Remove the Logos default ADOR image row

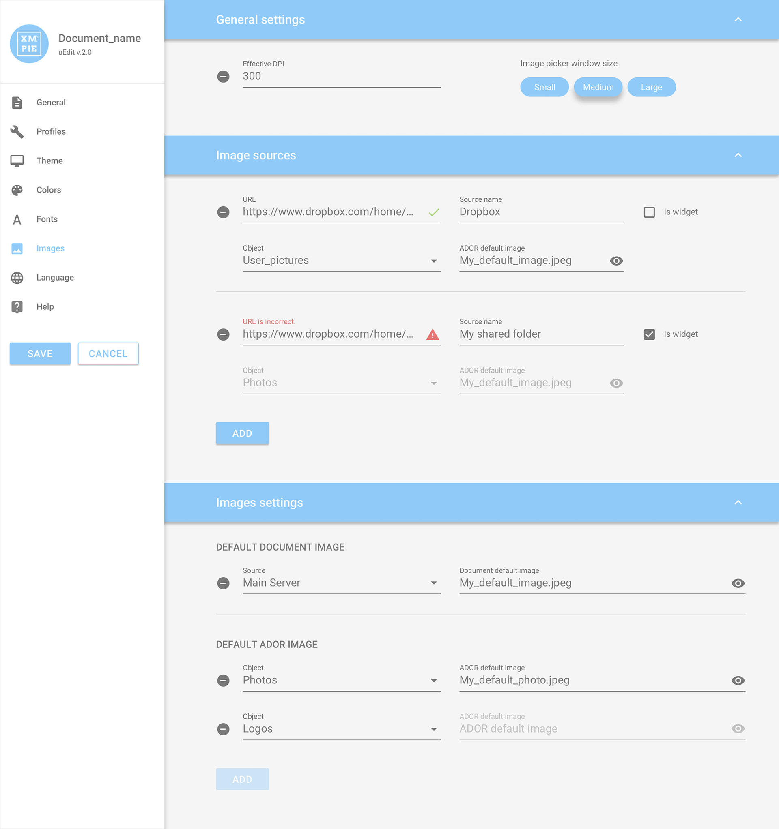pos(223,729)
